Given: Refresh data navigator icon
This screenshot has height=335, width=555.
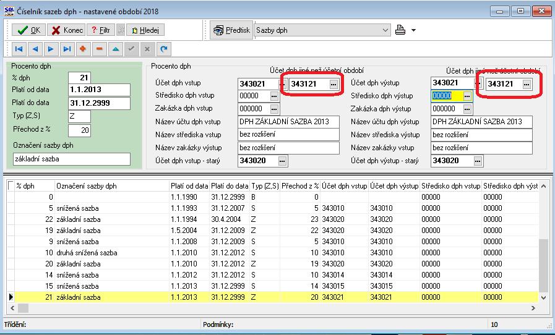Looking at the screenshot, I should pyautogui.click(x=163, y=49).
